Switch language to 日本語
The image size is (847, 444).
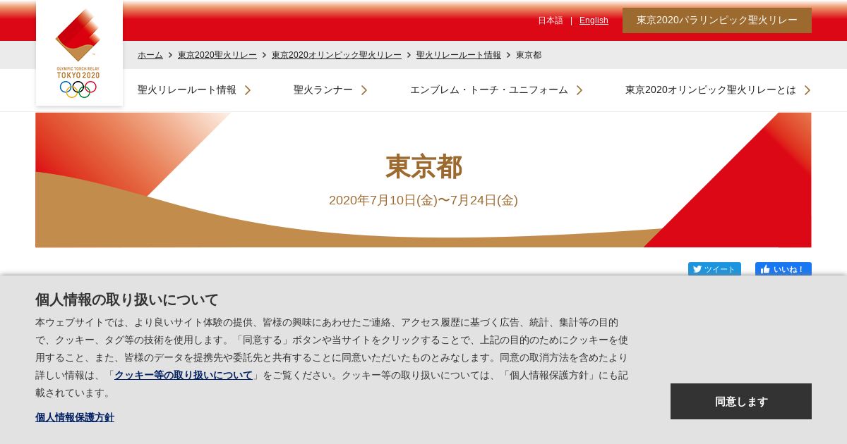[551, 20]
